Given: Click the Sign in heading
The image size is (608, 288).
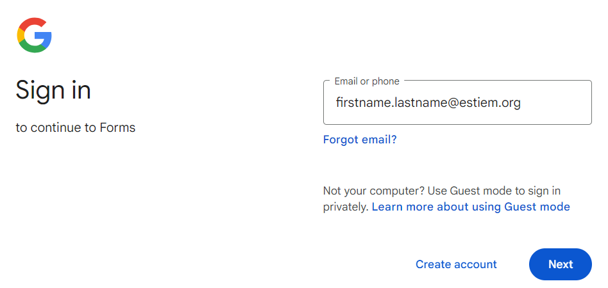Looking at the screenshot, I should (x=53, y=90).
